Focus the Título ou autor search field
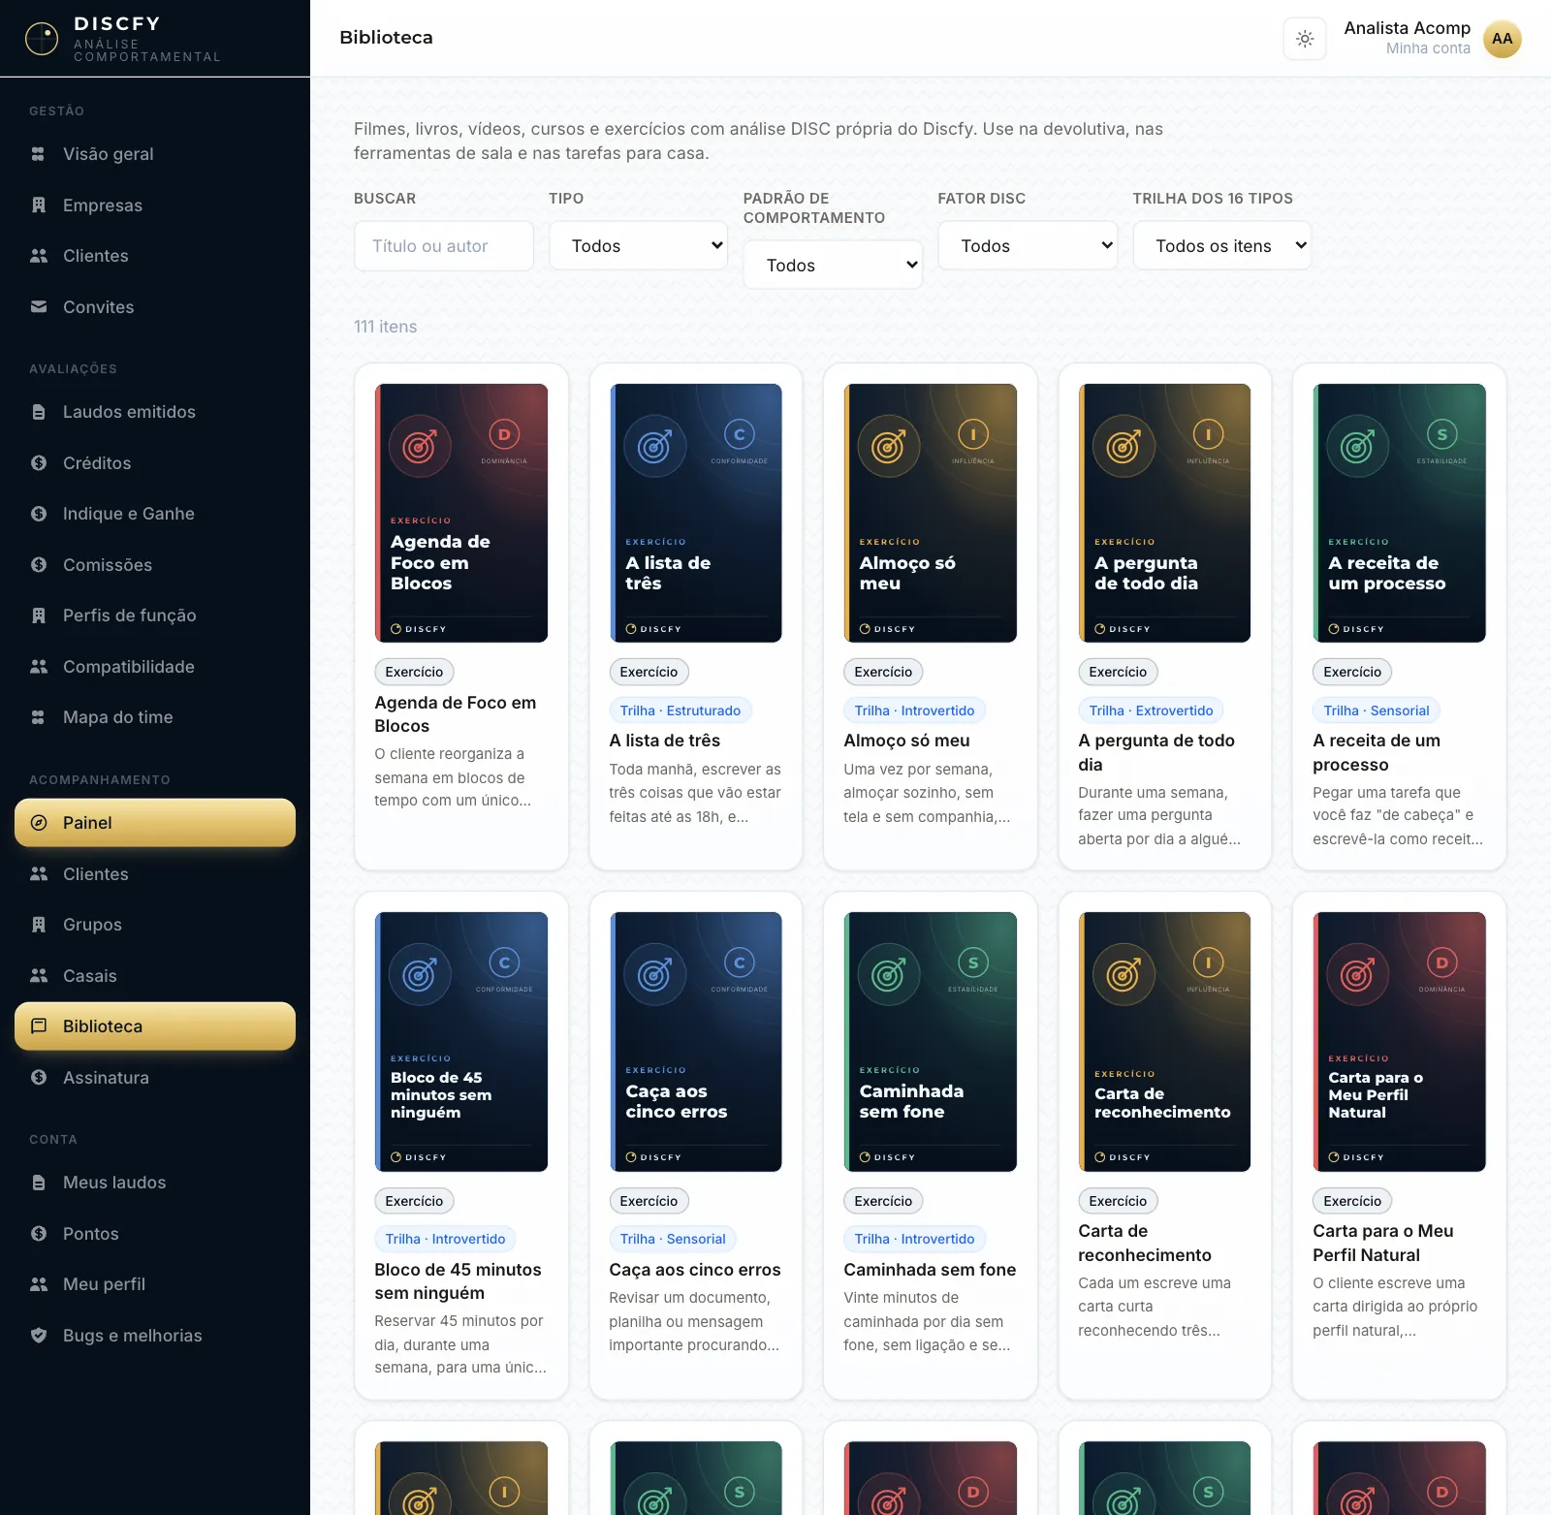Viewport: 1551px width, 1515px height. 444,246
